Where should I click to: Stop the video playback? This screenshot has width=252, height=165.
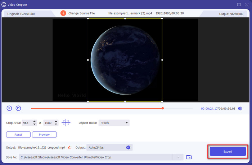pyautogui.click(x=18, y=108)
